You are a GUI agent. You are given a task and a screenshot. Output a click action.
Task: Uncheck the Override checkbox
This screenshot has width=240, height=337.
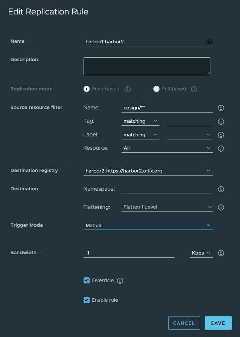(x=86, y=281)
